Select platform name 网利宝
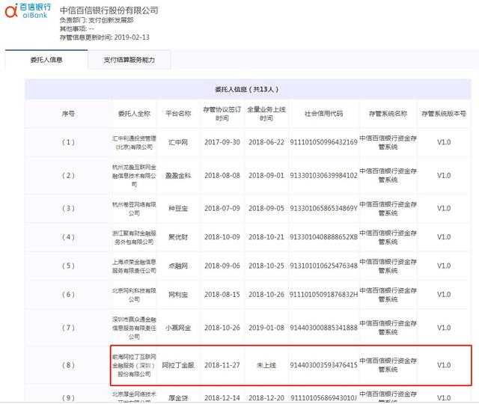The width and height of the screenshot is (479, 404). 178,295
